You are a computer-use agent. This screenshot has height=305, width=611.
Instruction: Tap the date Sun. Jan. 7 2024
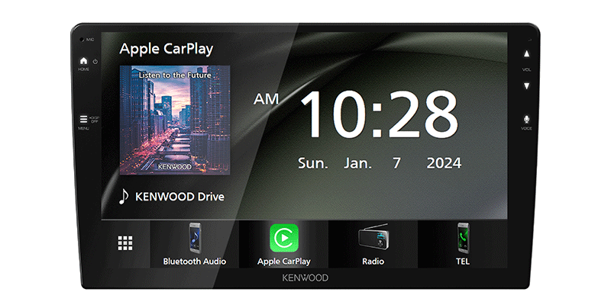[x=379, y=162]
